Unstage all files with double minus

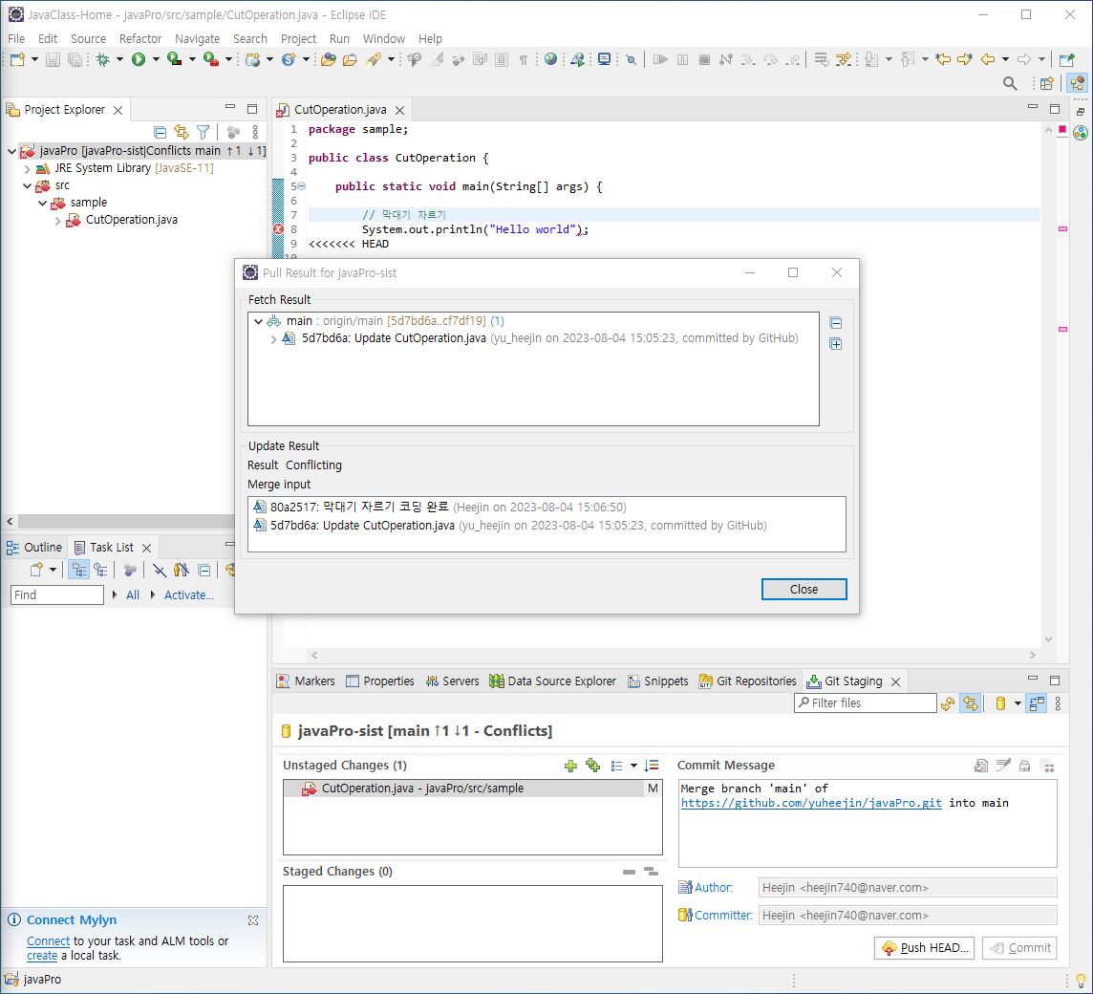pyautogui.click(x=651, y=872)
